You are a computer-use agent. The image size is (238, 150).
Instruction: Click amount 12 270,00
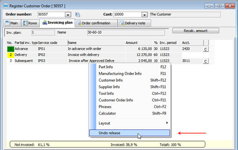[x=144, y=55]
